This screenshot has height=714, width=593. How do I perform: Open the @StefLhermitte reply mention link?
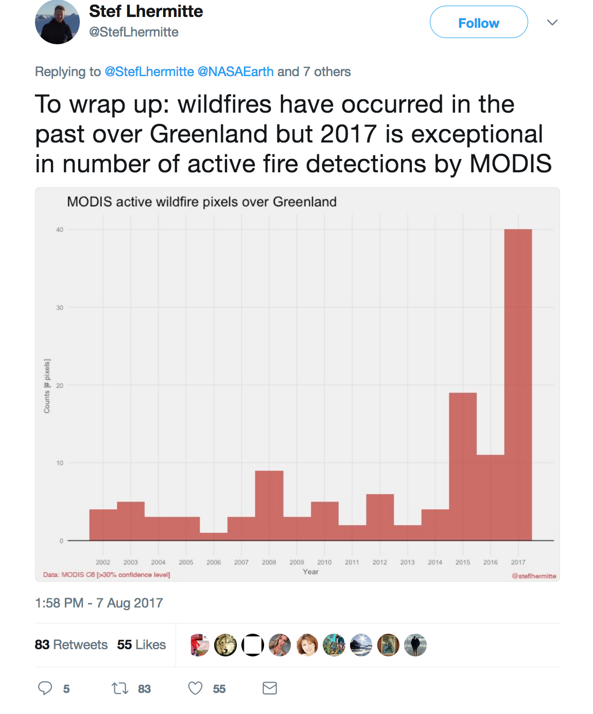tap(149, 72)
